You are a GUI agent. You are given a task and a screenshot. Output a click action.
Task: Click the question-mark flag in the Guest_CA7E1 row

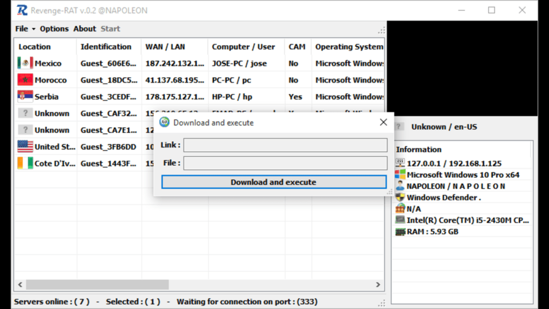point(25,130)
